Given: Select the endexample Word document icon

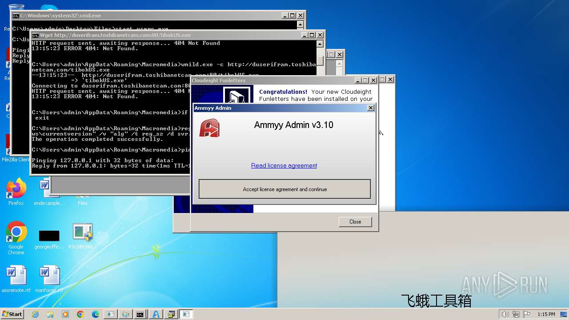Looking at the screenshot, I should tap(49, 192).
